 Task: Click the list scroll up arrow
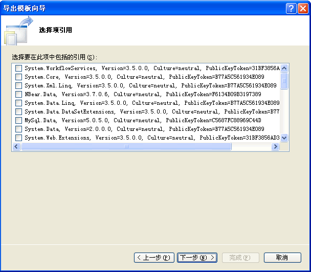click(284, 68)
